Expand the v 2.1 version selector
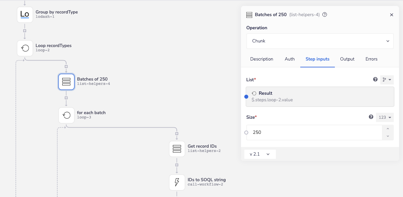 point(260,154)
